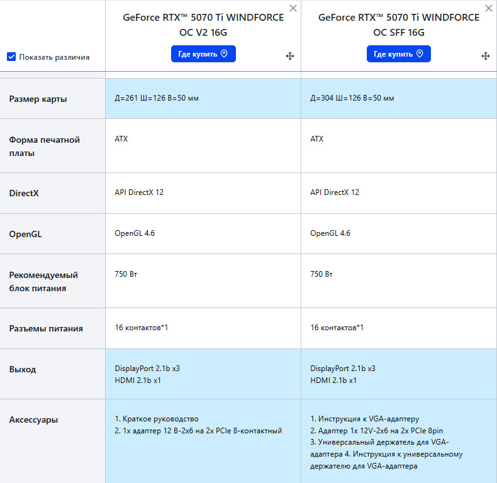Open GeForce RTX 5070 Ti WINDFORCE OC V2 title
Viewport: 497px width, 483px height.
203,25
